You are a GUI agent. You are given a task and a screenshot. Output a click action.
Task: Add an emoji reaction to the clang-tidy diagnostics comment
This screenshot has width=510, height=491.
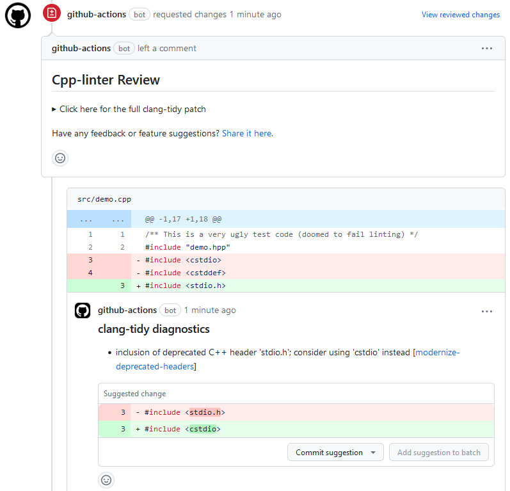tap(107, 479)
